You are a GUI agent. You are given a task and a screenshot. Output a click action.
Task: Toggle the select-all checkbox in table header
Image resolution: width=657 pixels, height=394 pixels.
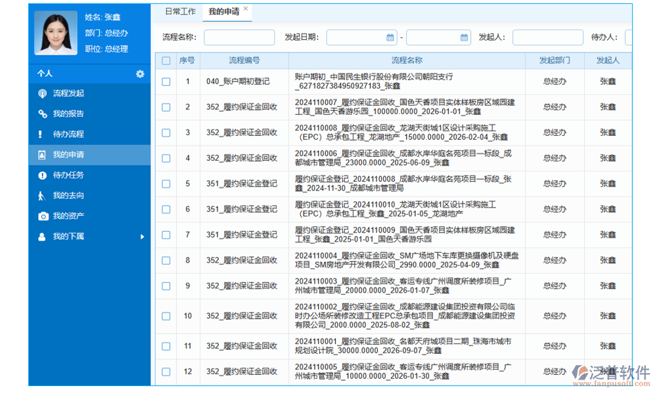166,61
